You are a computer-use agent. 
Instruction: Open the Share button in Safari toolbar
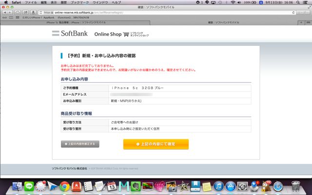tap(25, 12)
